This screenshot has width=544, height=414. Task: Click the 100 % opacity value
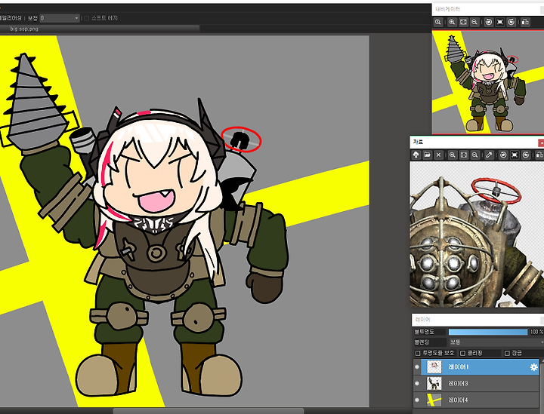click(x=536, y=332)
